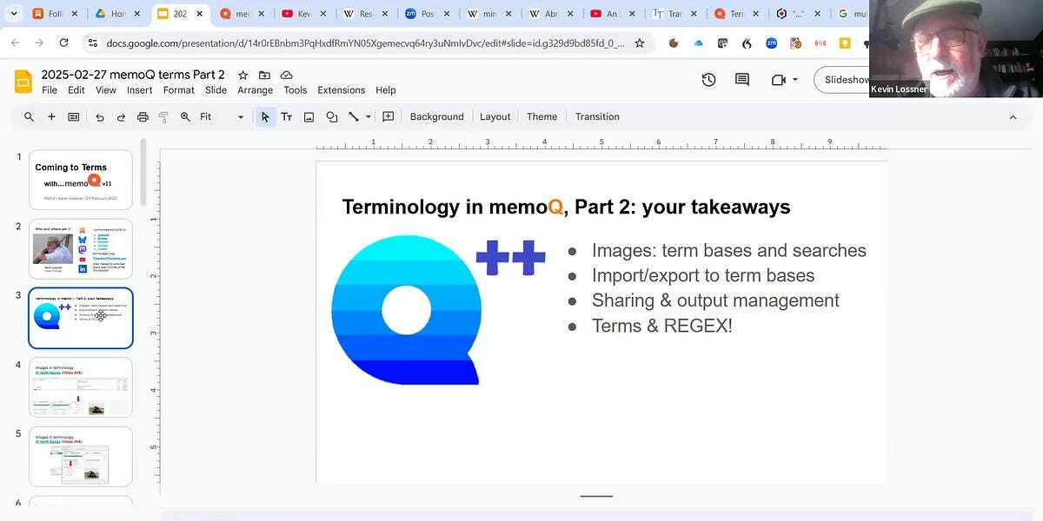1043x521 pixels.
Task: Insert an image using toolbar icon
Action: 309,116
